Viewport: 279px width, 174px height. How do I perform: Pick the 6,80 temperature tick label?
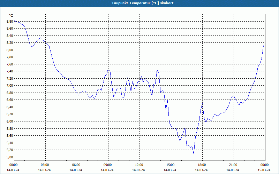click(10, 93)
